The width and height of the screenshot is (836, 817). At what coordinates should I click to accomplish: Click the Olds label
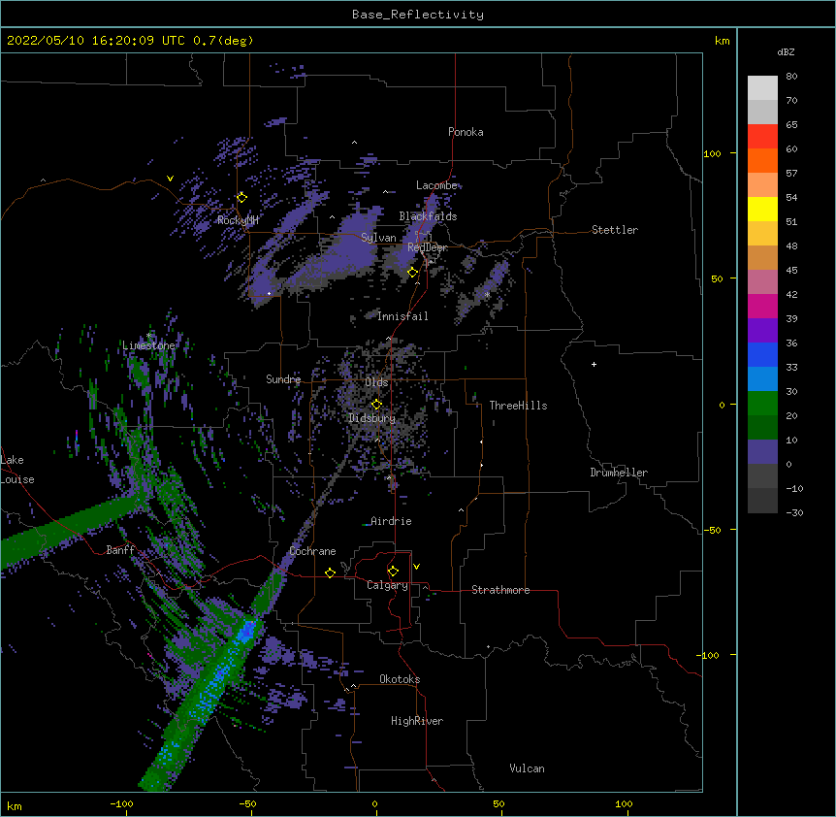[x=376, y=382]
